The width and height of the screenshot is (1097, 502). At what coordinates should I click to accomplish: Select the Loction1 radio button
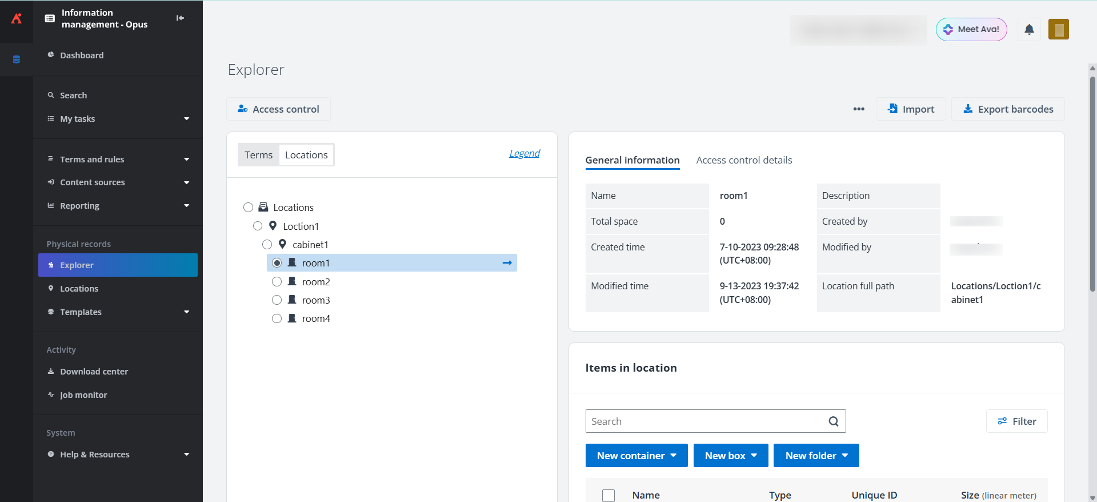tap(258, 226)
